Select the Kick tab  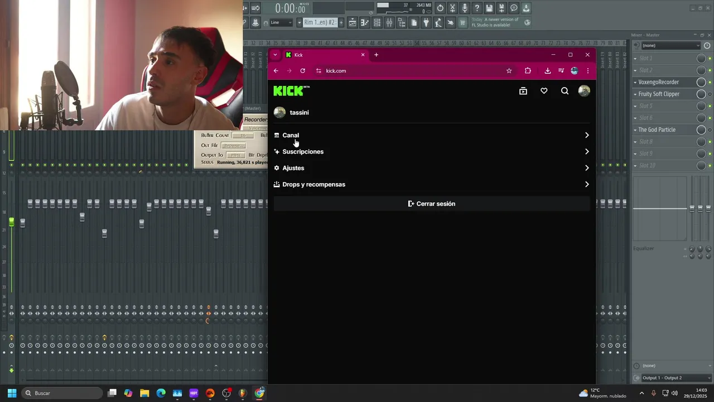pyautogui.click(x=325, y=55)
